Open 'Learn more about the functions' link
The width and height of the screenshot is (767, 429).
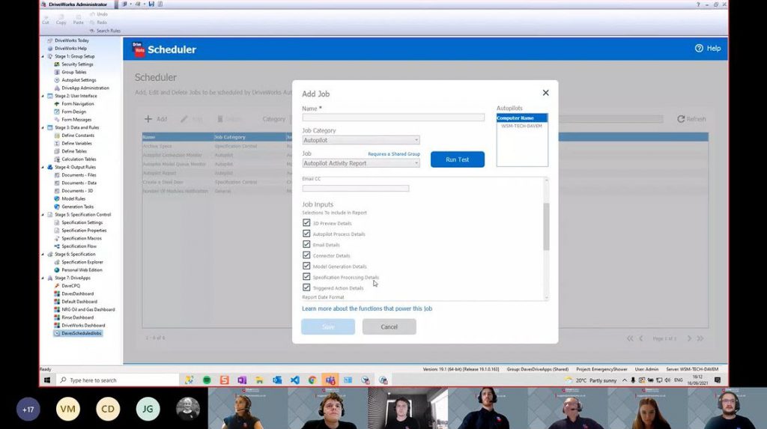click(x=367, y=308)
